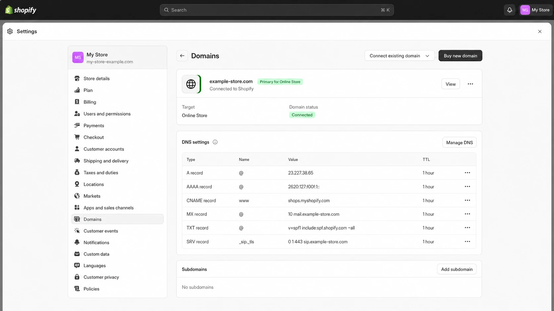This screenshot has height=311, width=554.
Task: Open MX record row options menu
Action: (467, 214)
